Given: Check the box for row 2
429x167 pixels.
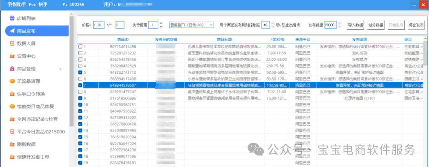Looking at the screenshot, I should tap(80, 53).
